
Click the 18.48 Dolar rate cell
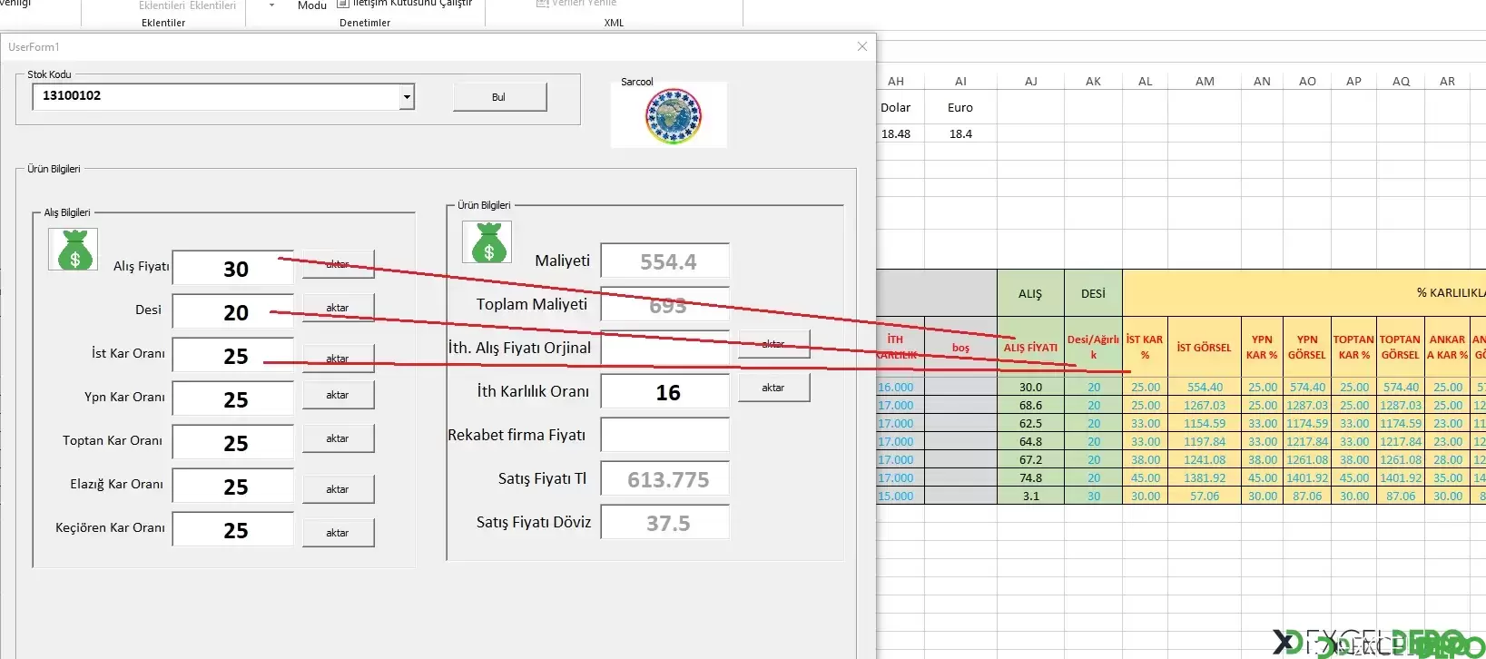click(x=896, y=133)
